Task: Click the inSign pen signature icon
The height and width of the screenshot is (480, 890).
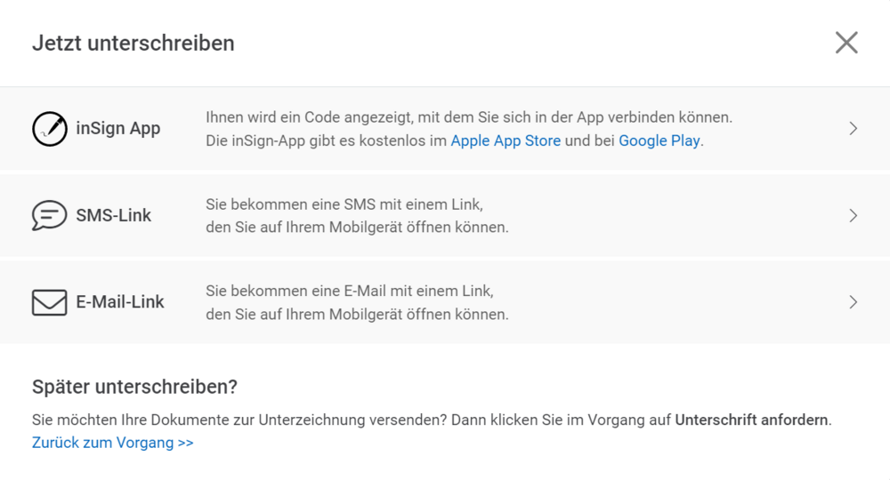Action: 50,129
